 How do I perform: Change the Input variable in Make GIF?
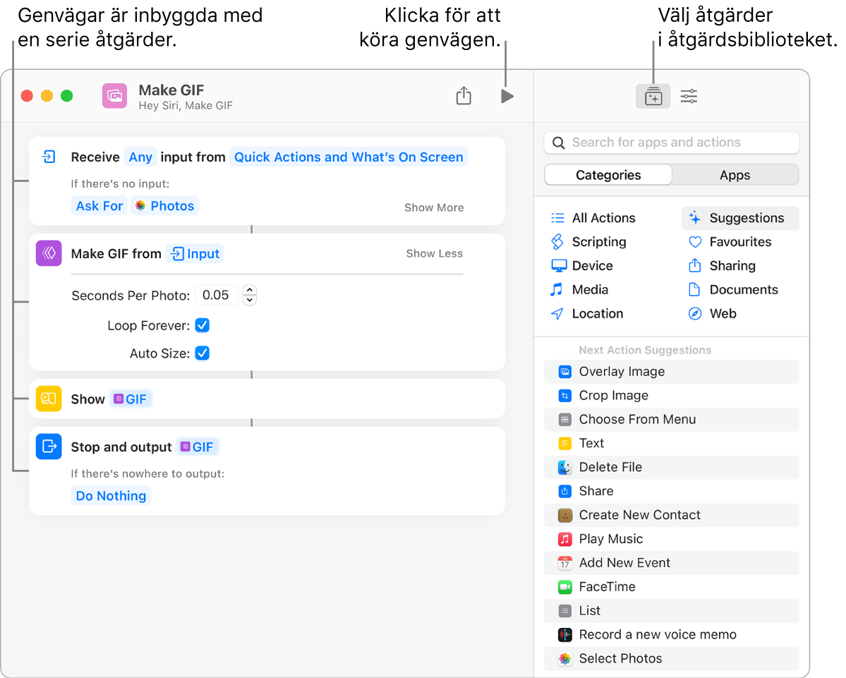[x=195, y=253]
